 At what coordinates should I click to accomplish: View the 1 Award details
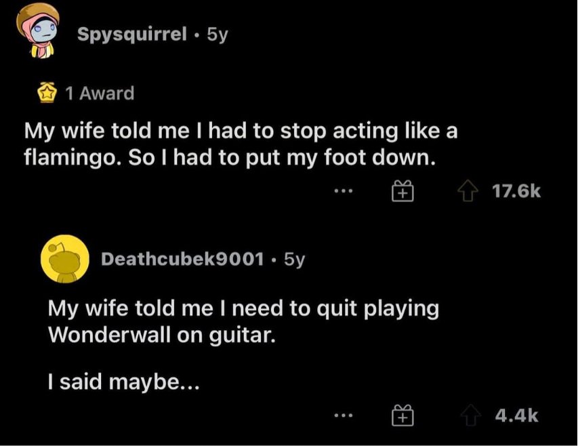(x=100, y=94)
